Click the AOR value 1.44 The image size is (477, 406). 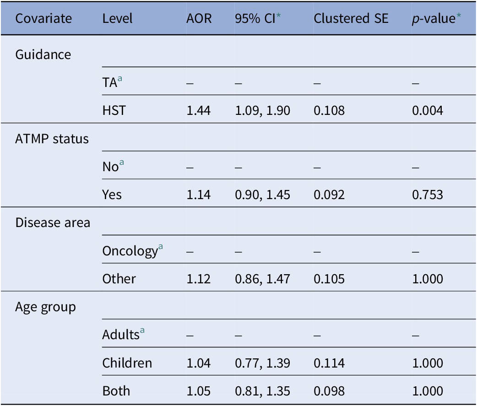click(199, 110)
